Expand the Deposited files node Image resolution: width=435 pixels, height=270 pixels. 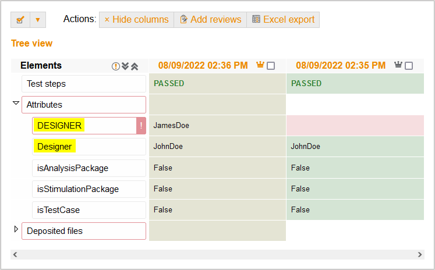pos(16,230)
